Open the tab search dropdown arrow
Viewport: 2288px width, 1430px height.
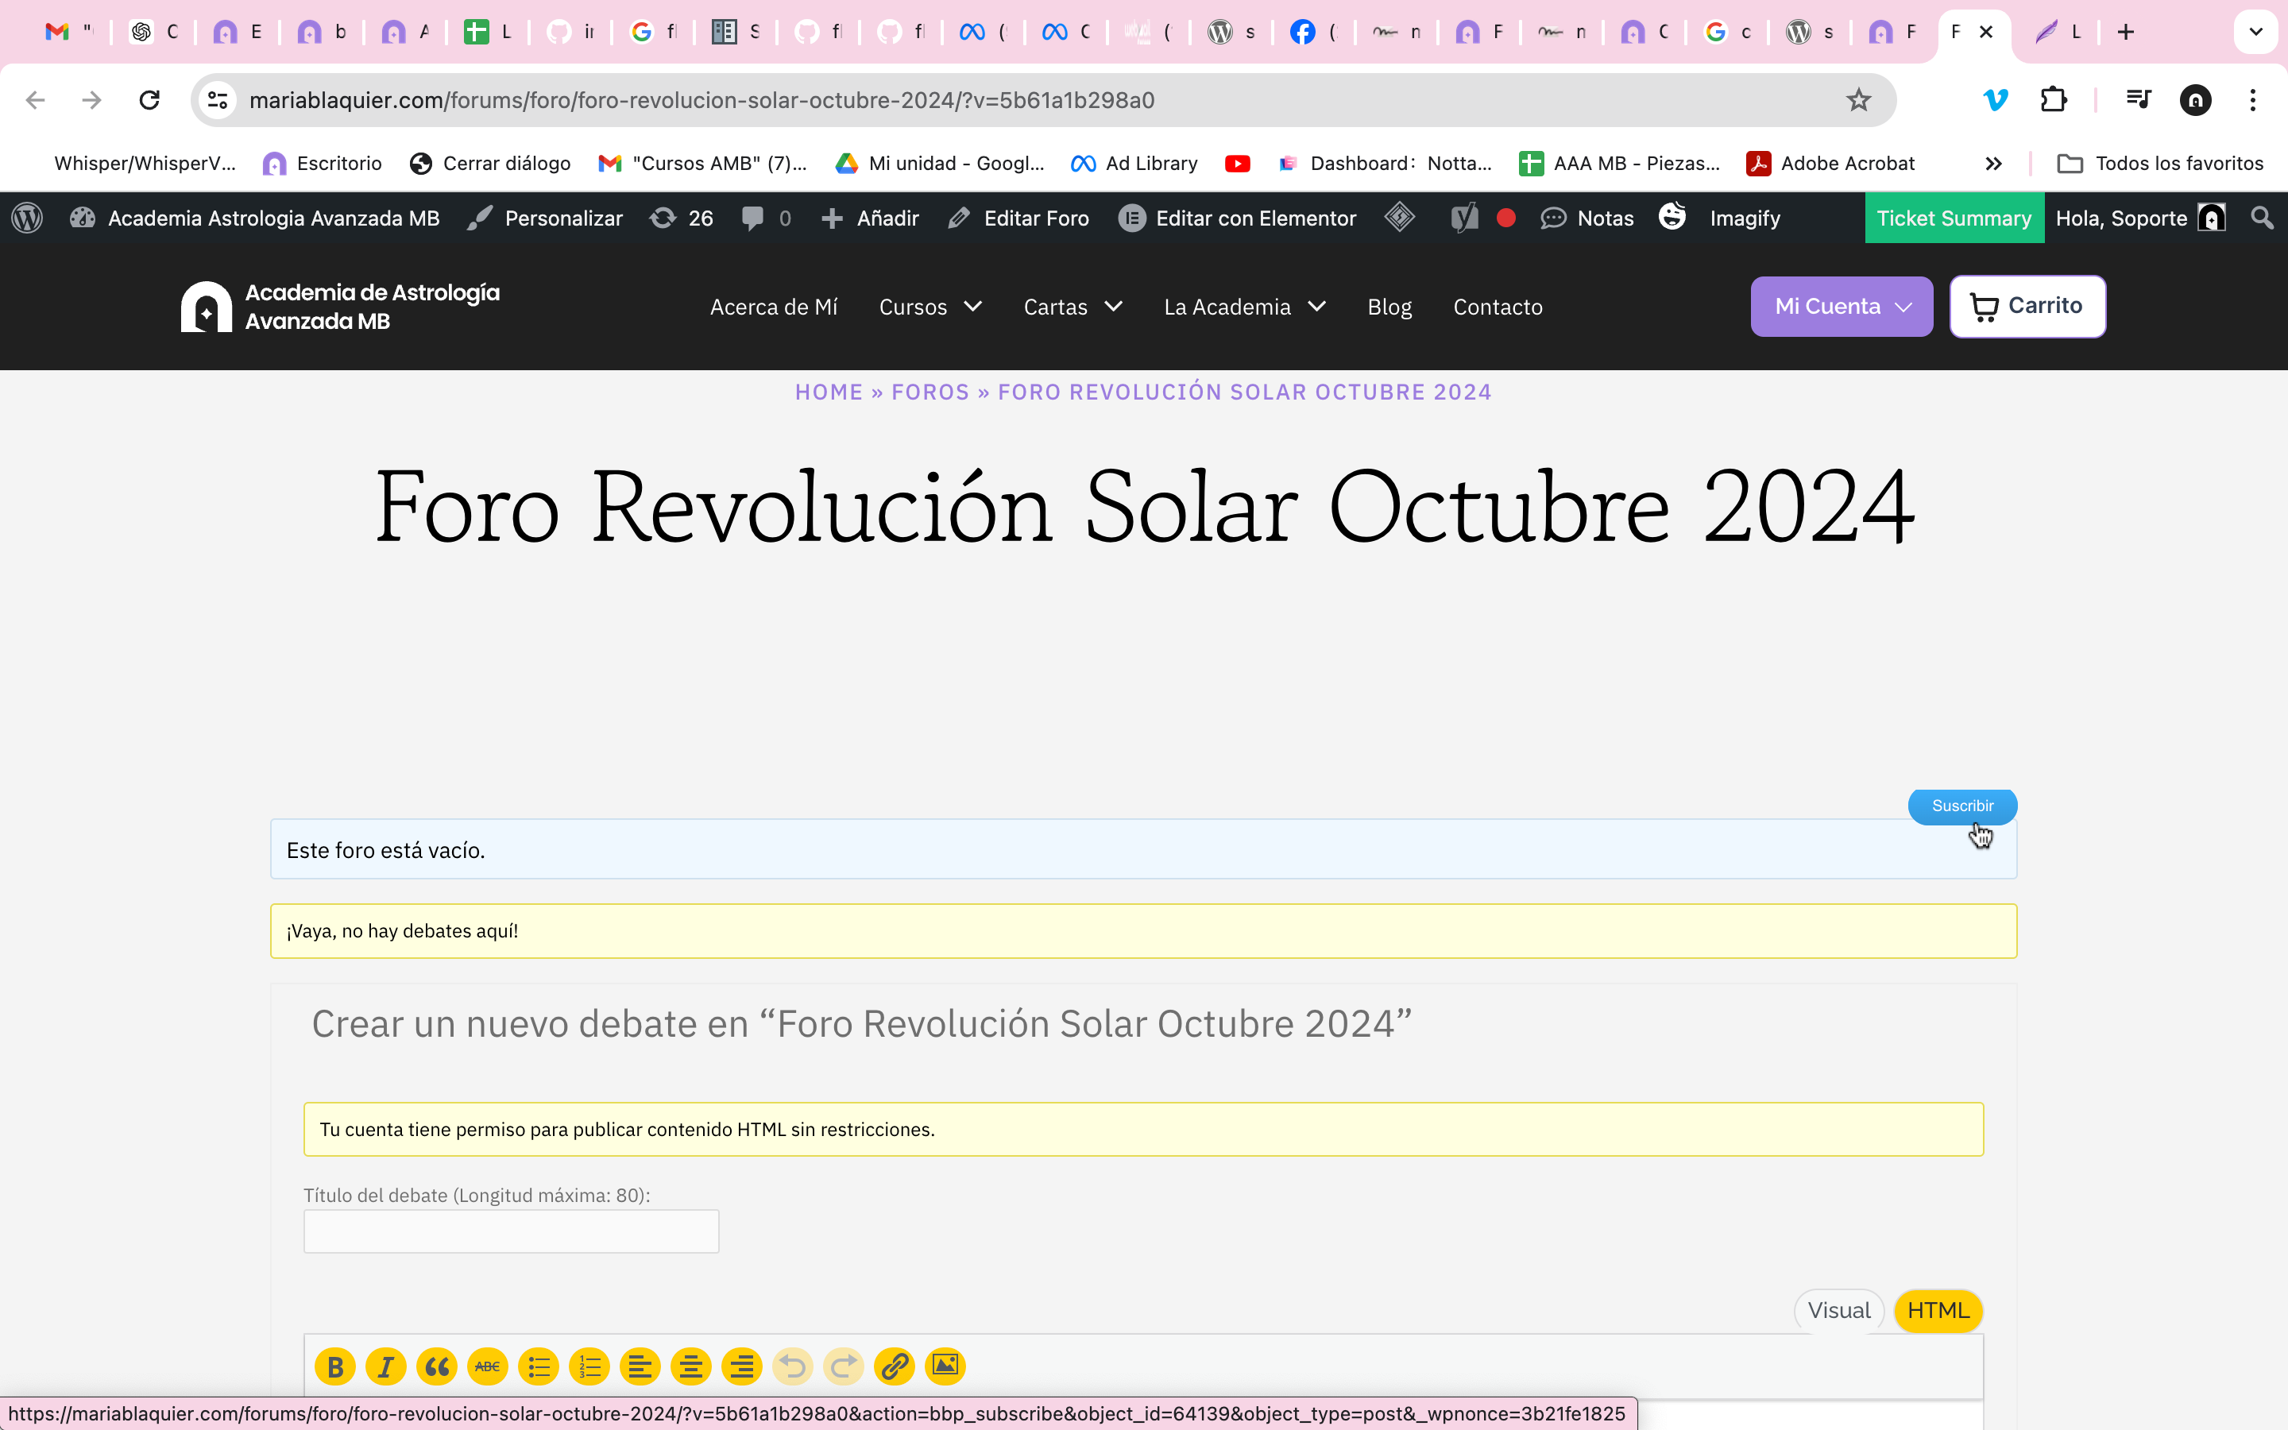click(x=2256, y=32)
